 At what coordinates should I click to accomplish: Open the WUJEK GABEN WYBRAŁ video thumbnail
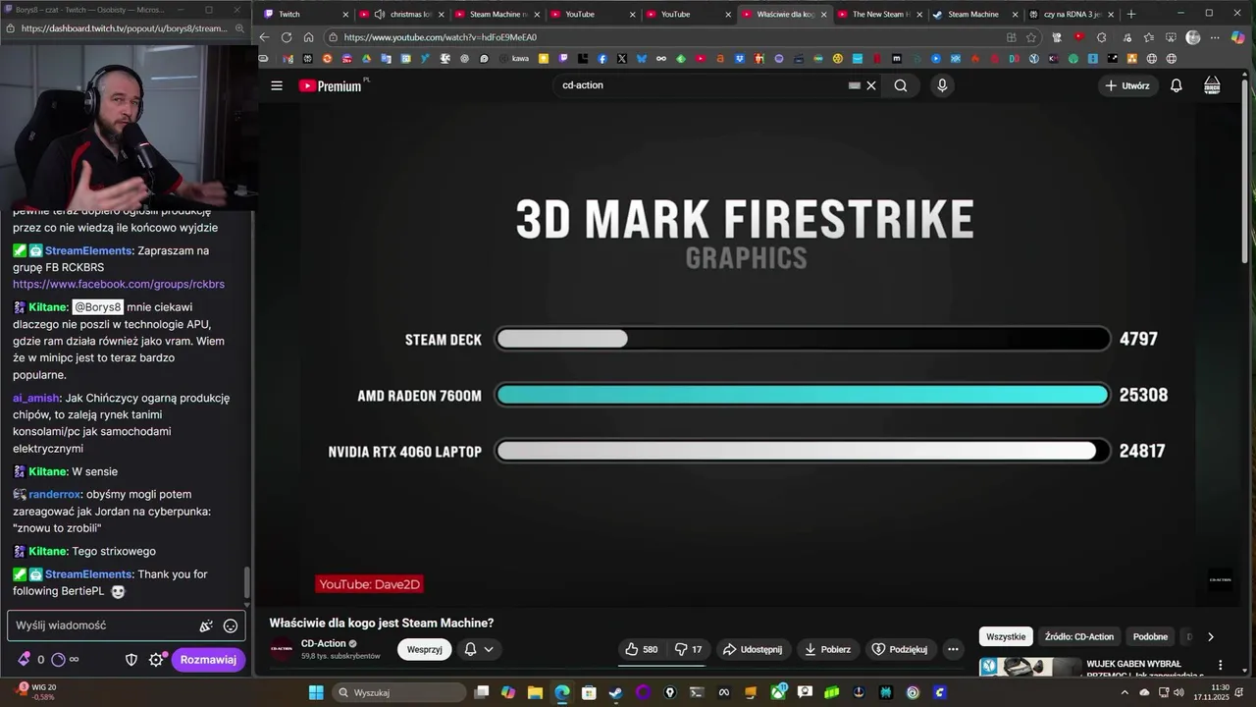[1030, 667]
